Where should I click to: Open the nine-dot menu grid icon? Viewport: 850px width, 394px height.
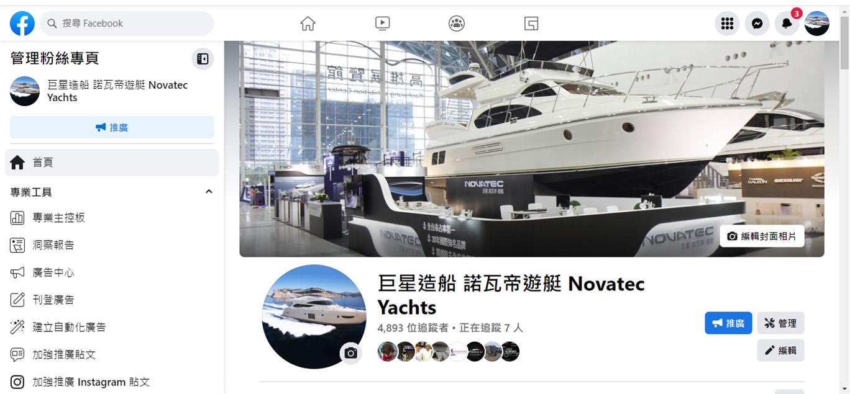(727, 24)
